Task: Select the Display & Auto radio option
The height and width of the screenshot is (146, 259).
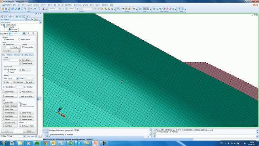Action: pos(19,39)
